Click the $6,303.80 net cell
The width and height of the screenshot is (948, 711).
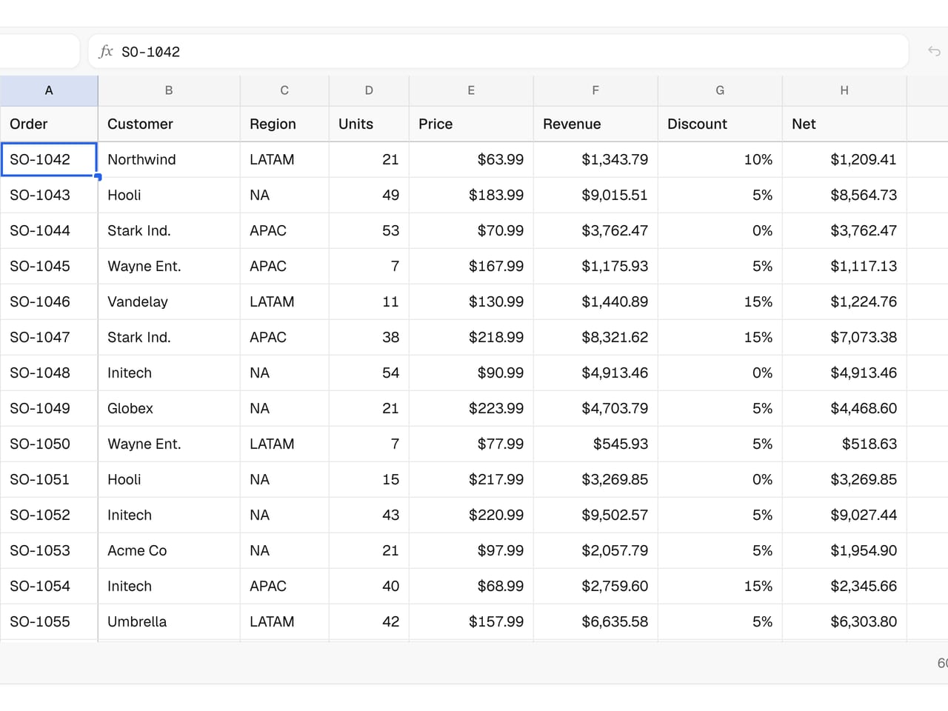pyautogui.click(x=844, y=621)
